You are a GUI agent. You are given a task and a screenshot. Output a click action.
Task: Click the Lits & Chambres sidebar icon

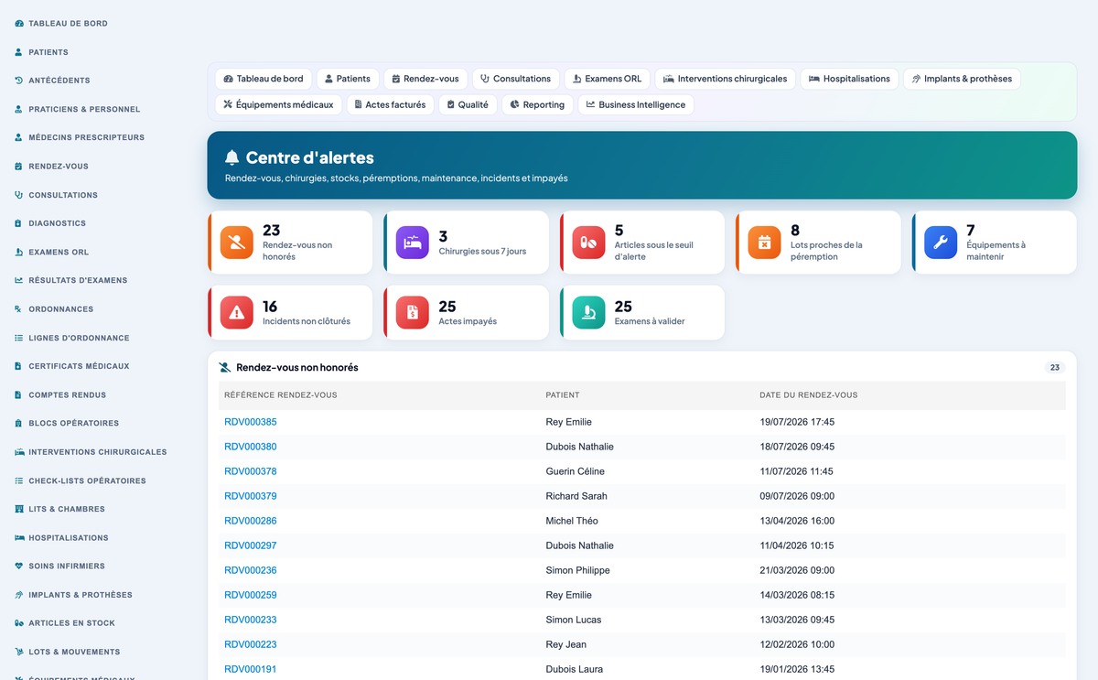(19, 509)
